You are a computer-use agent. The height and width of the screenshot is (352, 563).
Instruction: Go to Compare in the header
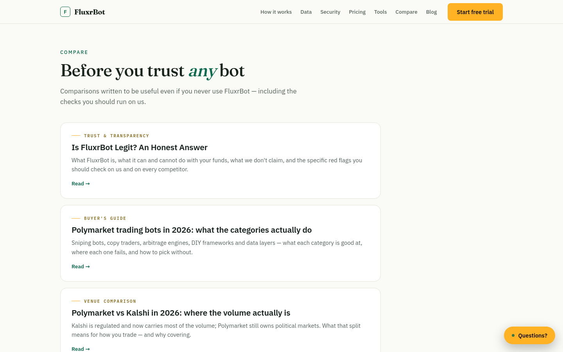(x=406, y=12)
